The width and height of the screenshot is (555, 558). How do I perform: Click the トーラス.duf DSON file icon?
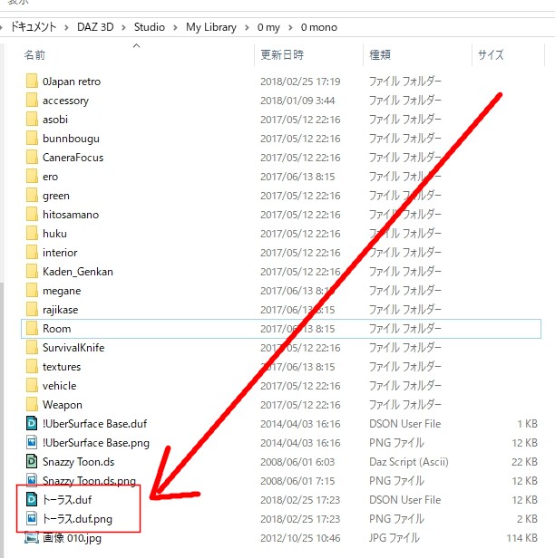point(32,500)
